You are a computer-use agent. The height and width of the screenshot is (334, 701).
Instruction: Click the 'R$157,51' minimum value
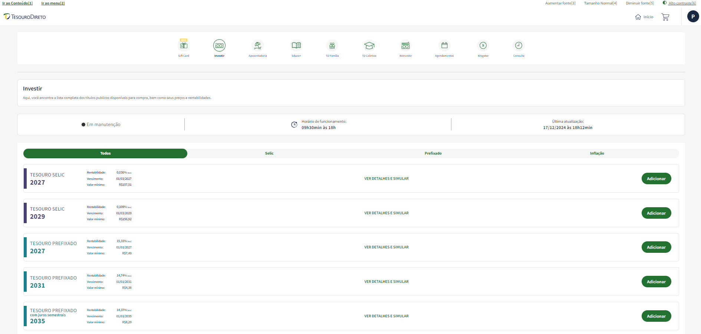point(125,185)
